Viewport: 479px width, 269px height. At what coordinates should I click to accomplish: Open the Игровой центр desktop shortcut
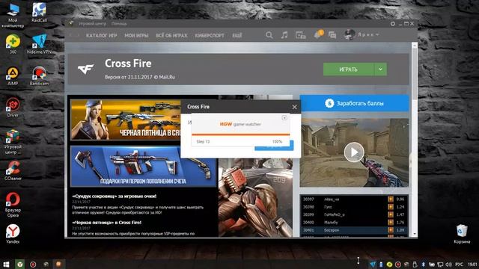[13, 142]
